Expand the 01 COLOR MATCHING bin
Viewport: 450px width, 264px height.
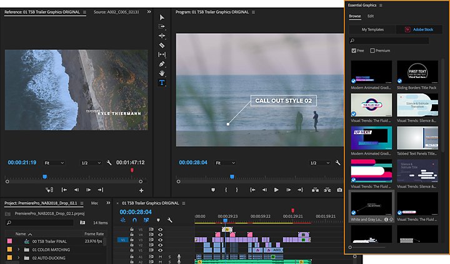pyautogui.click(x=19, y=250)
